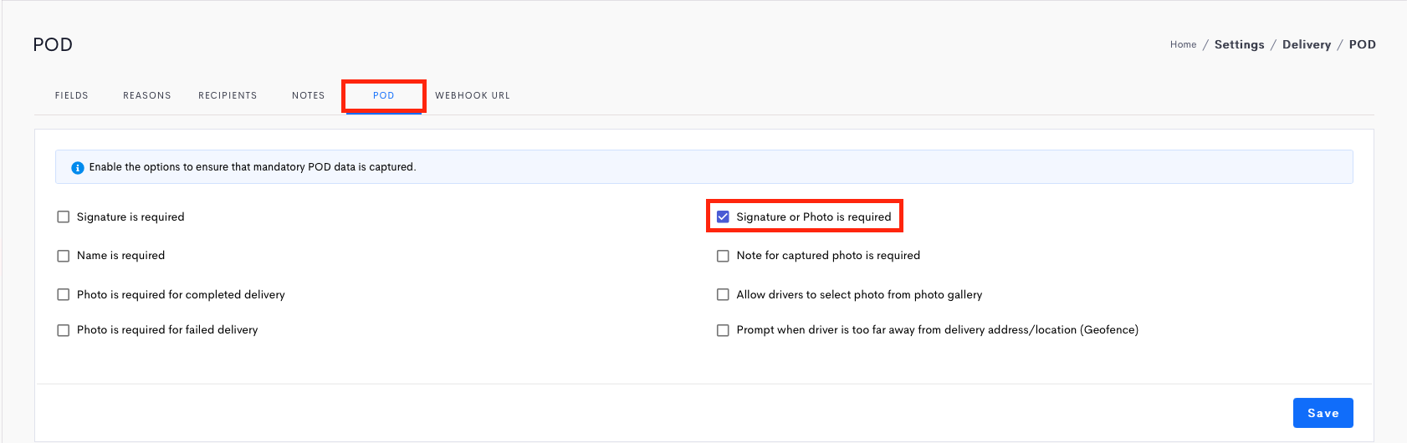This screenshot has width=1407, height=443.
Task: Toggle Name is required checkbox
Action: click(x=63, y=256)
